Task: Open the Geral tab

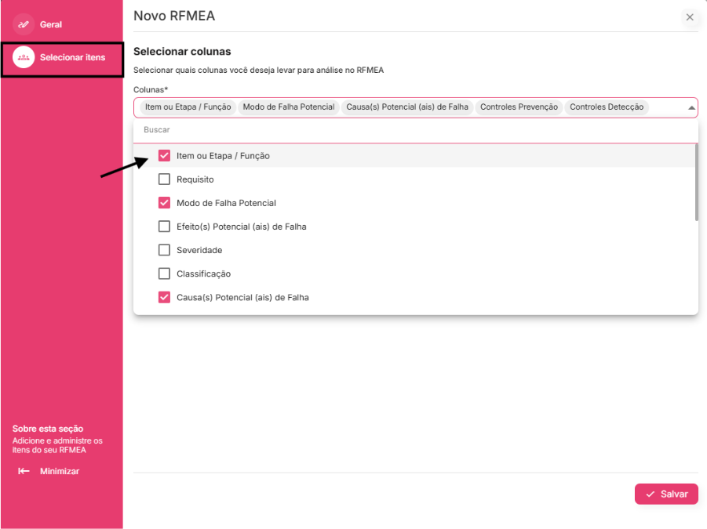Action: coord(51,24)
